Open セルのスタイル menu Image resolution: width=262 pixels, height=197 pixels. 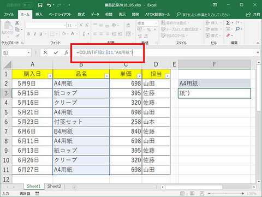[174, 35]
